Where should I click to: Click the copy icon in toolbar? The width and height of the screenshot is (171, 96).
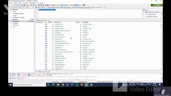click(17, 5)
